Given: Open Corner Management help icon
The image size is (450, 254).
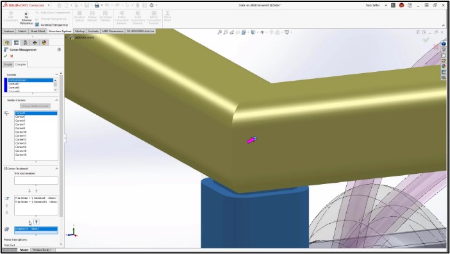Looking at the screenshot, I should click(x=59, y=49).
